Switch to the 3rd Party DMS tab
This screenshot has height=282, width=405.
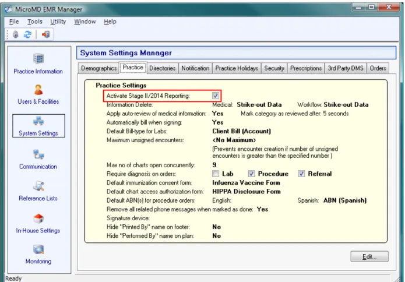tap(346, 68)
